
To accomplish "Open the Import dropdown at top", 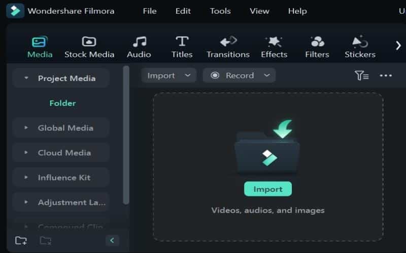I will click(x=168, y=75).
